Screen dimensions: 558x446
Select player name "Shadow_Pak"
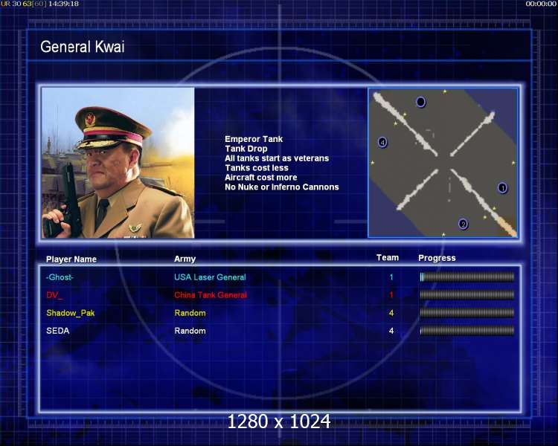pyautogui.click(x=71, y=313)
